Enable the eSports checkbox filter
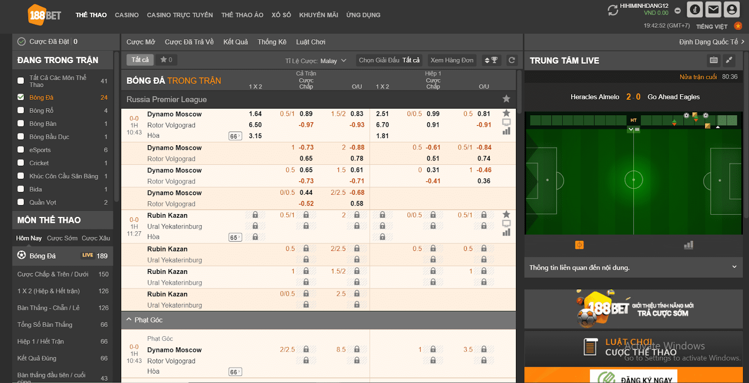 pyautogui.click(x=21, y=150)
